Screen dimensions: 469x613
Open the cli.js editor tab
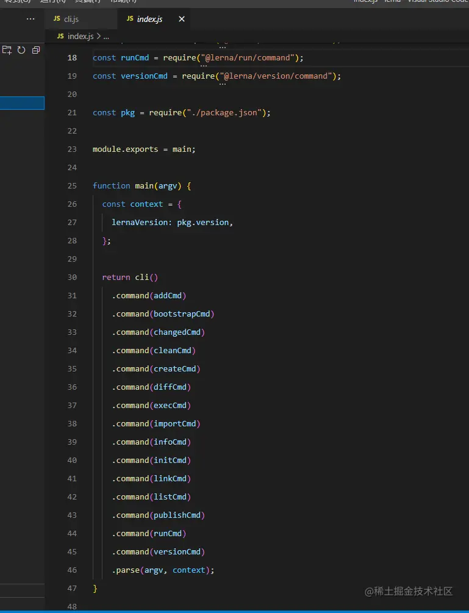82,19
